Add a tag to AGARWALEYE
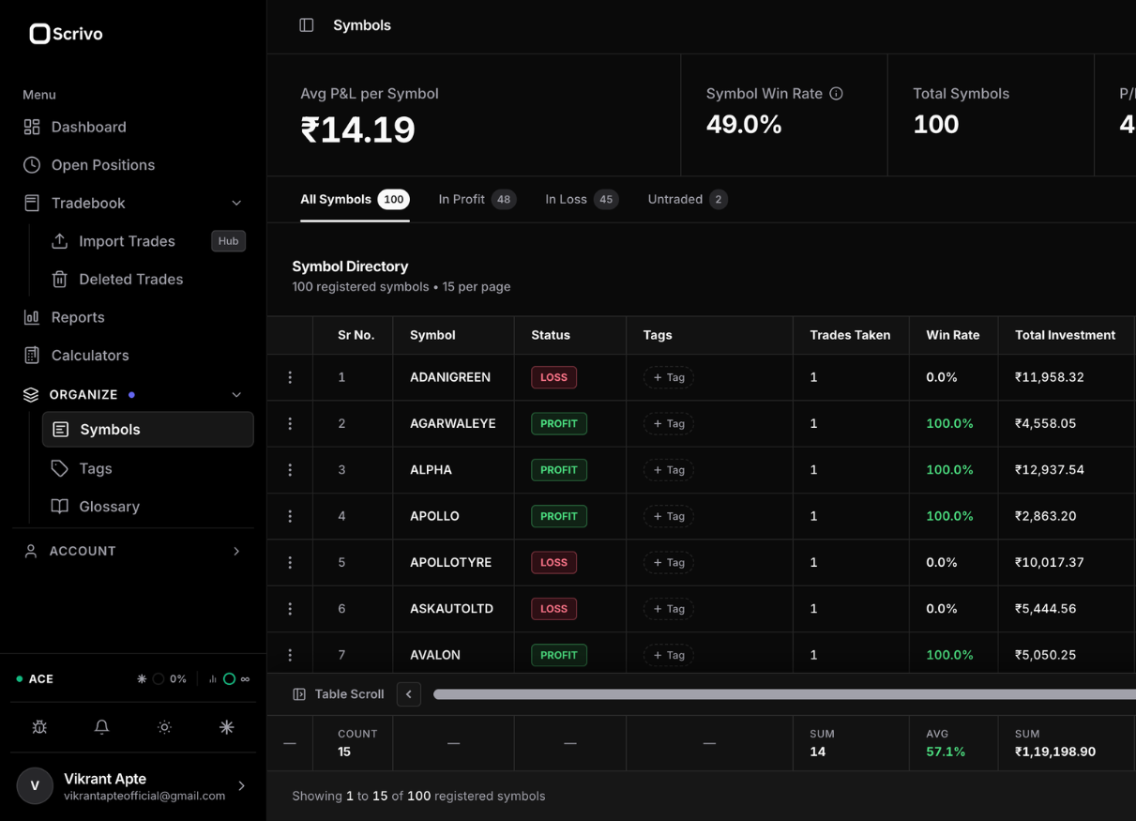 point(669,424)
